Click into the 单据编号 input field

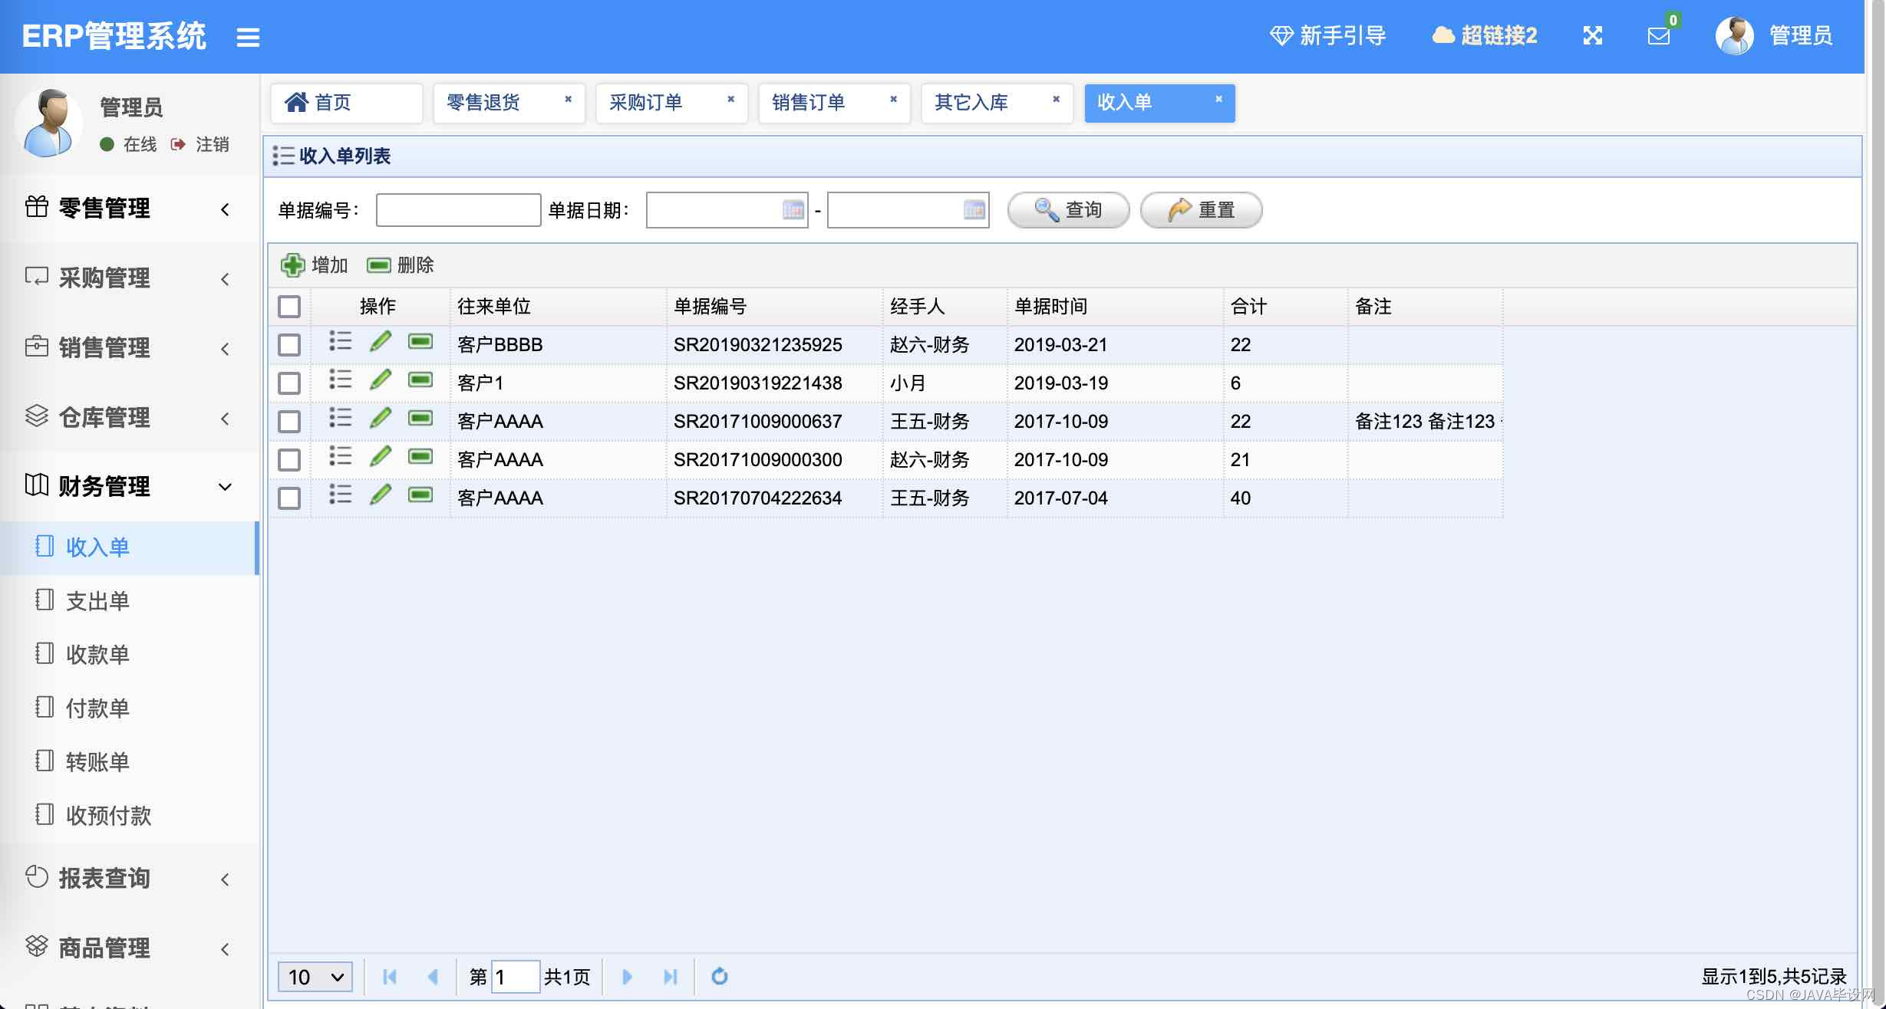[458, 210]
